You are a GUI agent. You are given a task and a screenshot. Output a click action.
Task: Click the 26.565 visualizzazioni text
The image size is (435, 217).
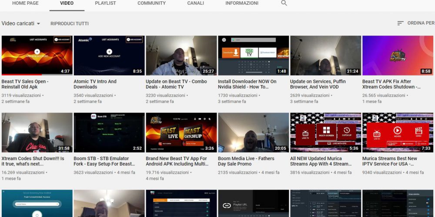coord(384,95)
